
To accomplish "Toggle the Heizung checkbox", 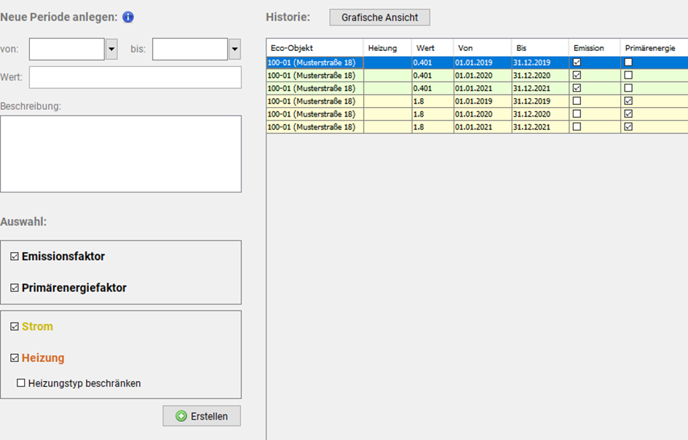I will tap(15, 358).
